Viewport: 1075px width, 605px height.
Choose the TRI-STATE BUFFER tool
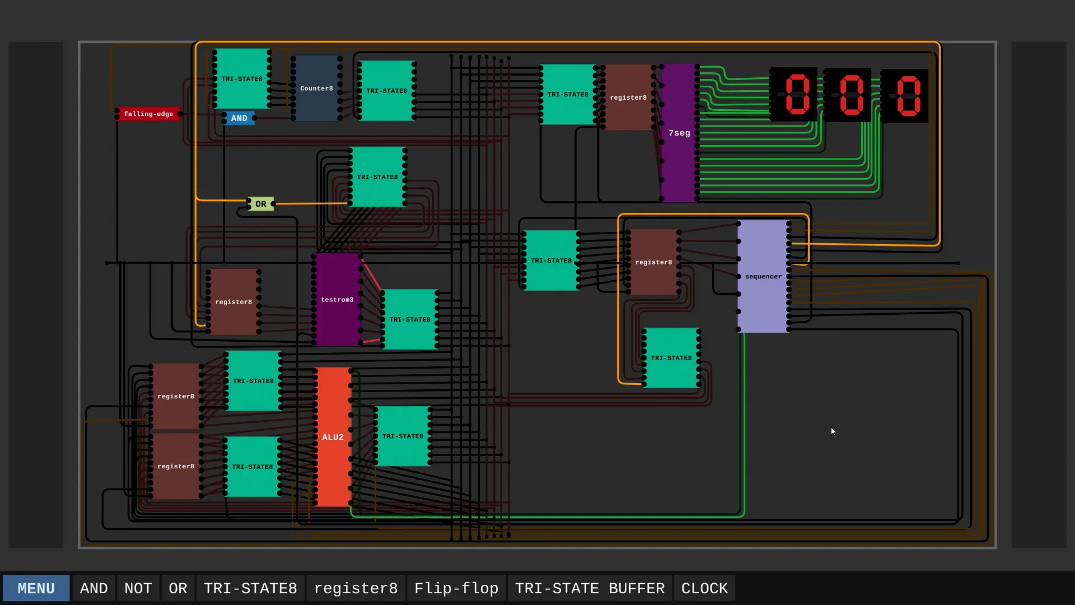pos(589,588)
